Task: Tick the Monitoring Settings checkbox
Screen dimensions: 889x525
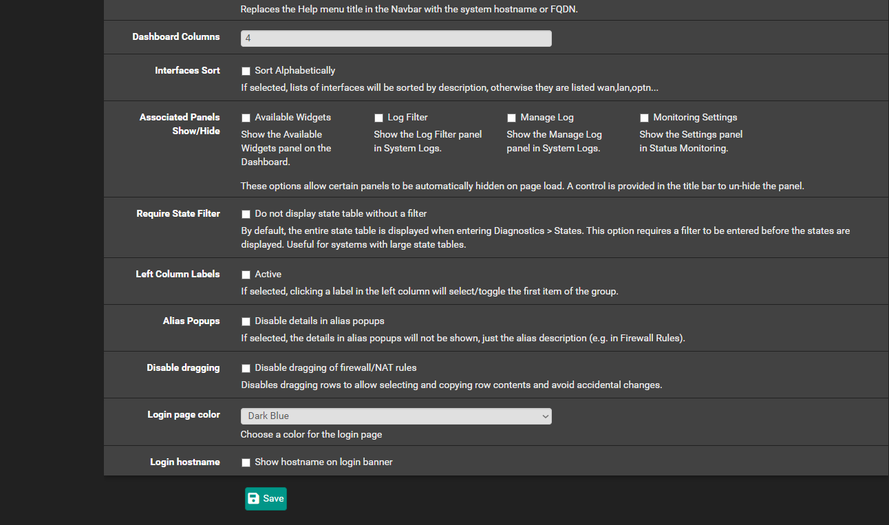Action: click(x=644, y=118)
